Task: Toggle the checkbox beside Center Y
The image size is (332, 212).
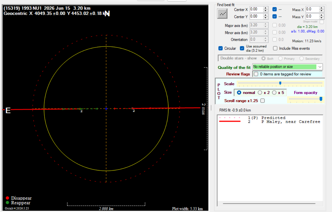Action: tap(274, 16)
